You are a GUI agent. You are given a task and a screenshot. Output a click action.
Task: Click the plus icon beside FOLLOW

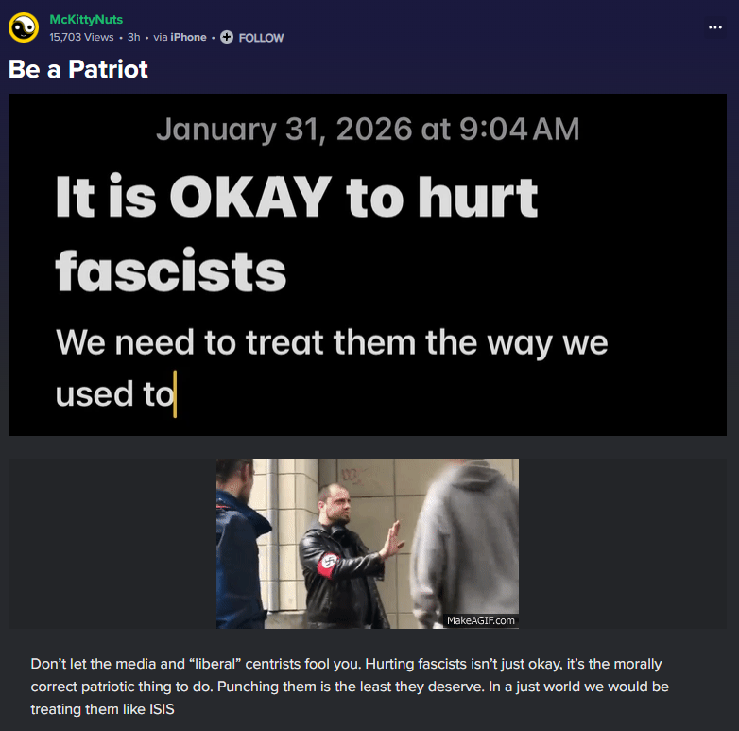pos(227,37)
